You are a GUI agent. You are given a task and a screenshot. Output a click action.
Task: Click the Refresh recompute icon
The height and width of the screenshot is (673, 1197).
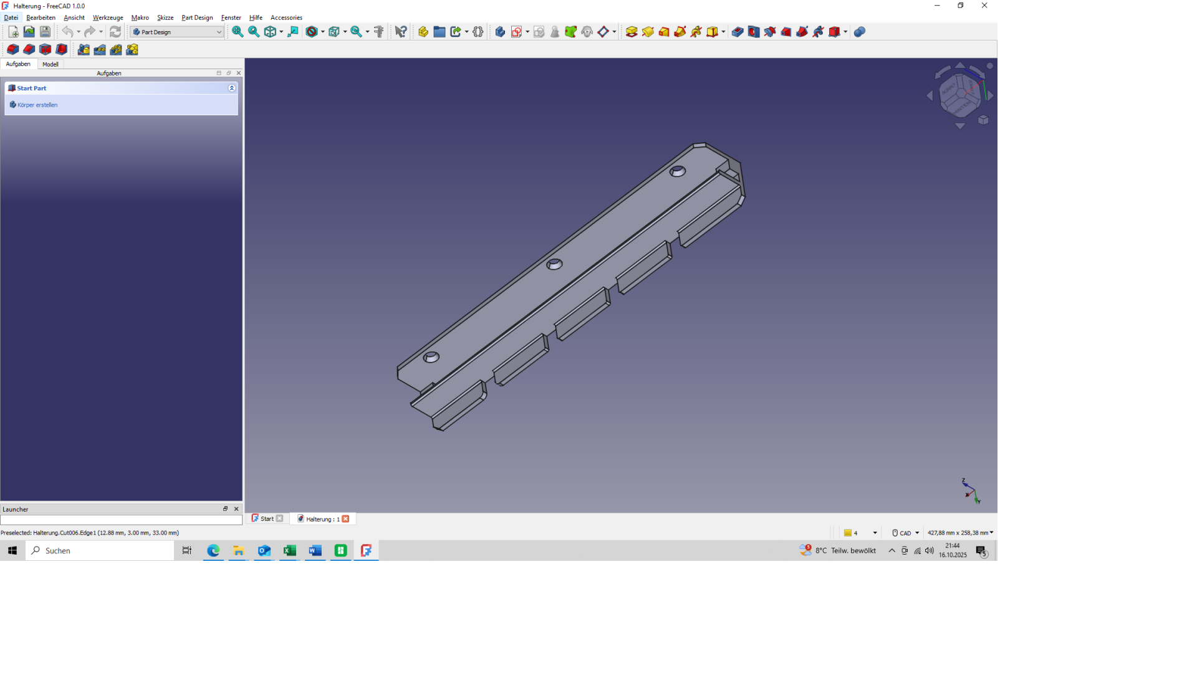coord(115,32)
